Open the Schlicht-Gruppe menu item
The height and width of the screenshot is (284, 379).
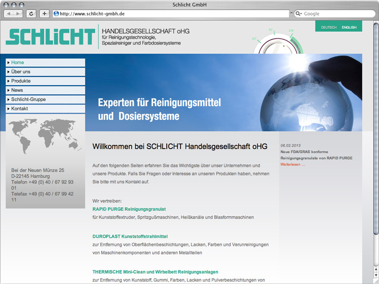tap(45, 99)
